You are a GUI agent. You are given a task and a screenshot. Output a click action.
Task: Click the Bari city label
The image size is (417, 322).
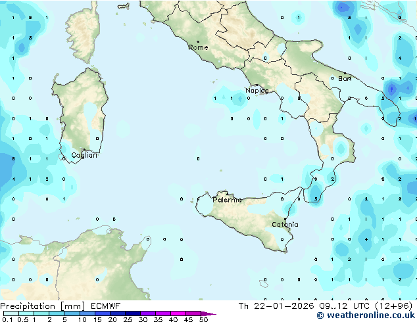[345, 79]
